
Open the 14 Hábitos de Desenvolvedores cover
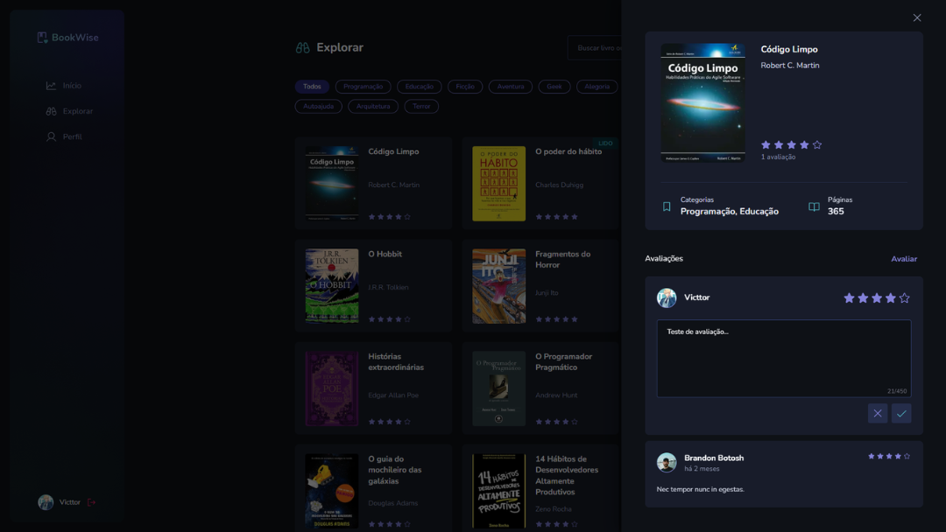pos(499,491)
